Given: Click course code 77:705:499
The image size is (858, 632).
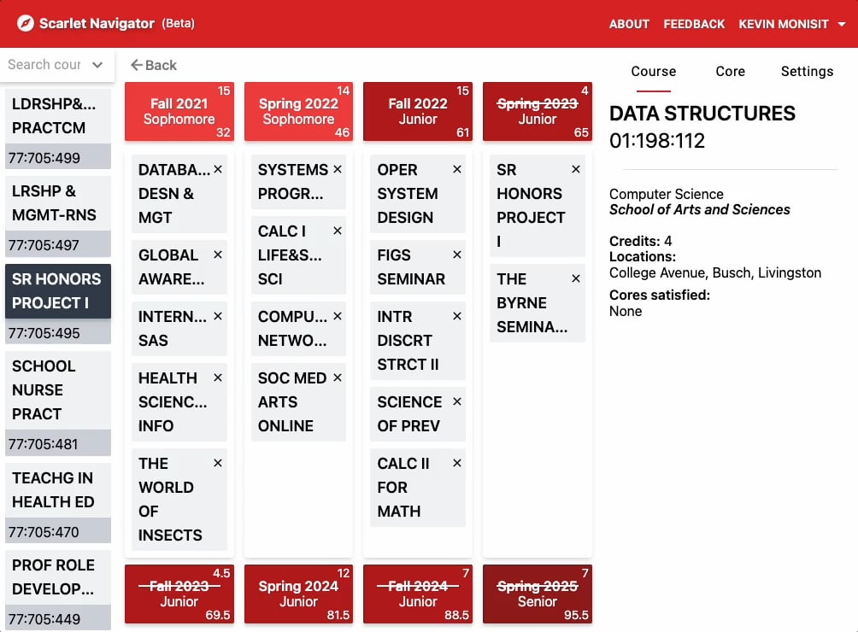Looking at the screenshot, I should click(x=44, y=158).
